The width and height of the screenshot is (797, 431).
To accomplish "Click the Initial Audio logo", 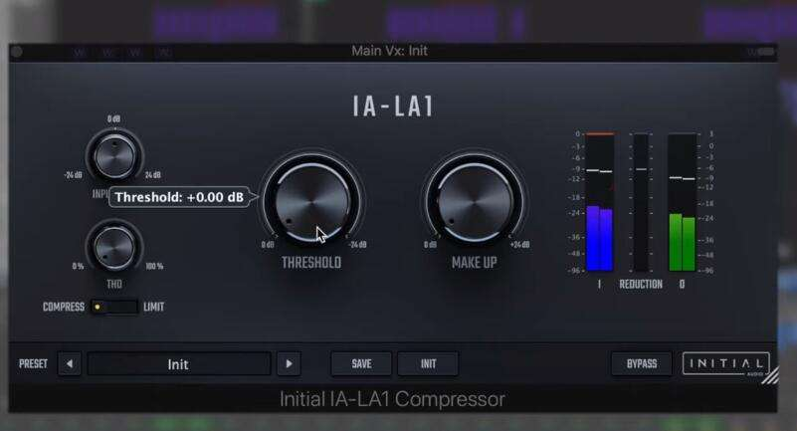I will (725, 364).
